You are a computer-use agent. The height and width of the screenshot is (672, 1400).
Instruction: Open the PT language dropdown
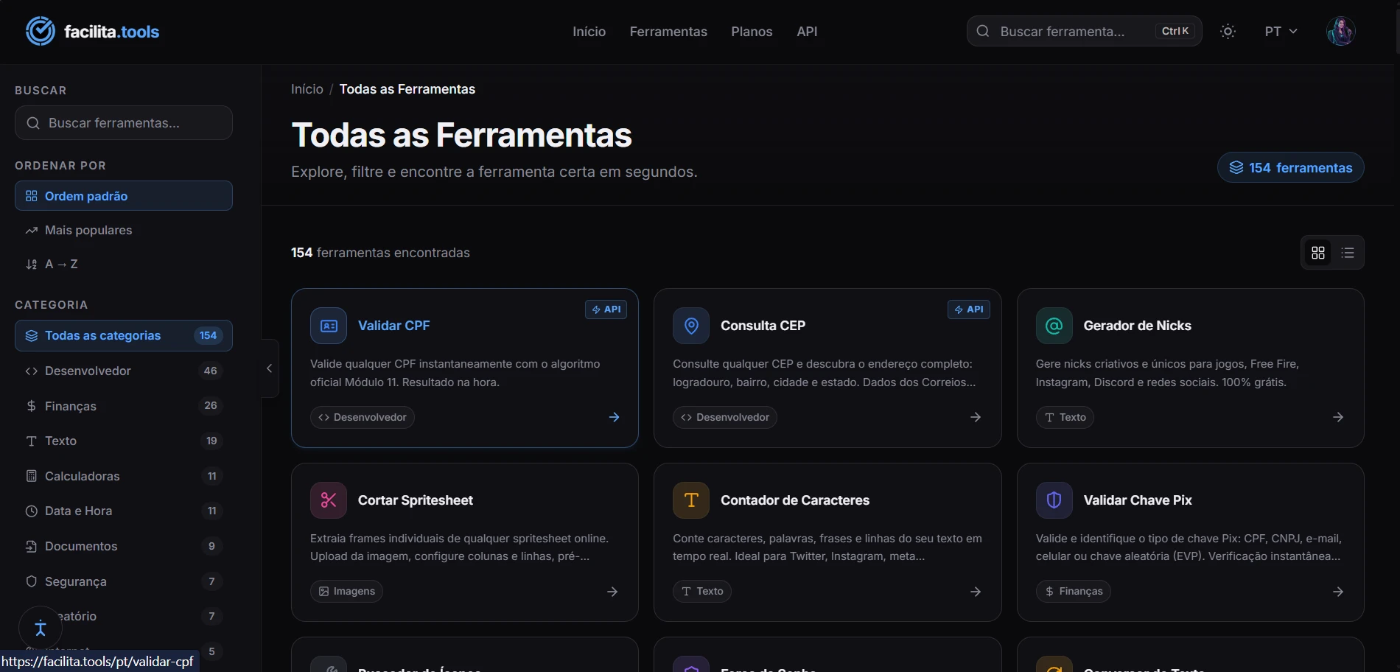pyautogui.click(x=1280, y=31)
